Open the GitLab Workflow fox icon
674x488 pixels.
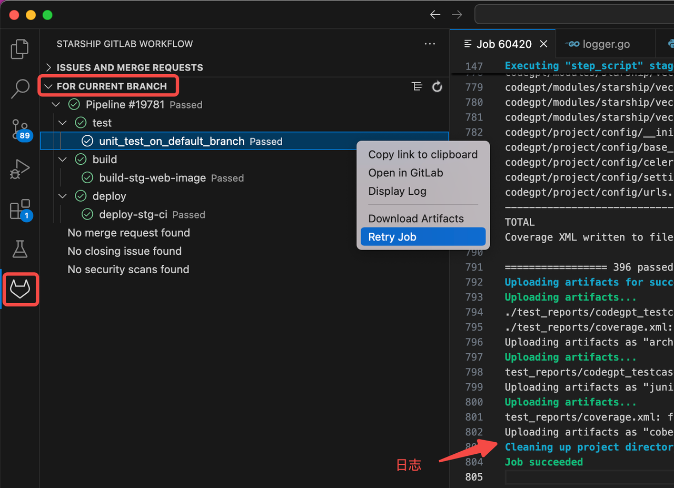click(20, 289)
